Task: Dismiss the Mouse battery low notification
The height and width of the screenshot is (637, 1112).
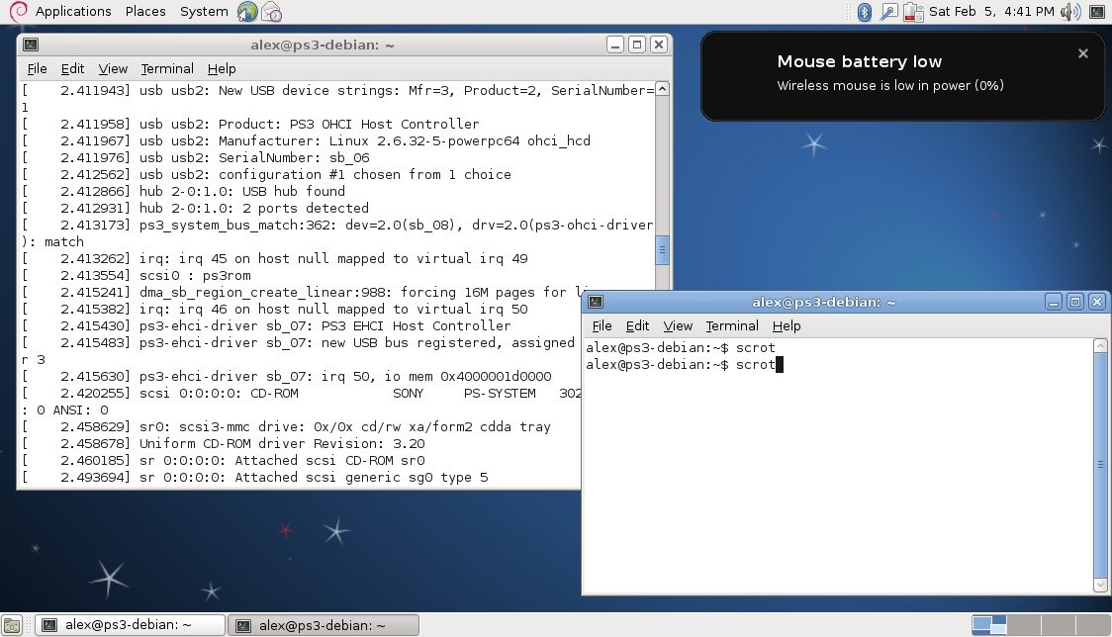Action: click(x=1083, y=53)
